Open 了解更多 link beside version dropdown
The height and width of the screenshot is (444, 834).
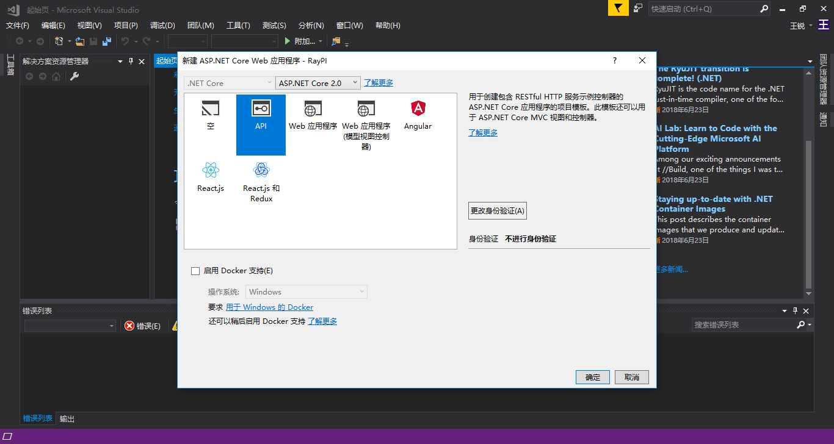[379, 83]
